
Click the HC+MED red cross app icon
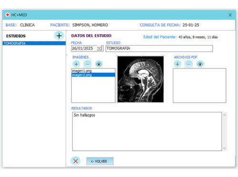[x=7, y=15]
